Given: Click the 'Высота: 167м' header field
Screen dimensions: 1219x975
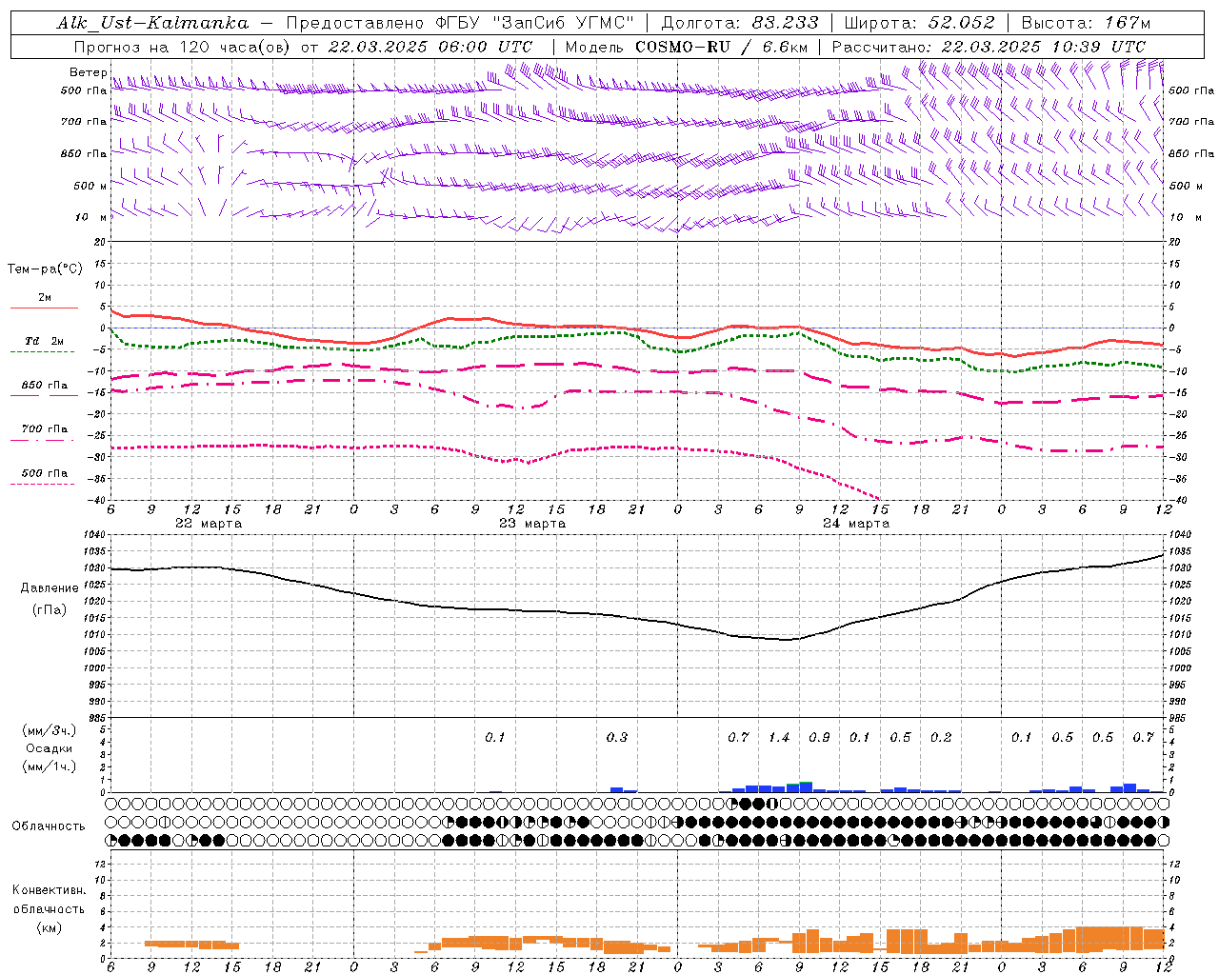Looking at the screenshot, I should tap(1085, 23).
